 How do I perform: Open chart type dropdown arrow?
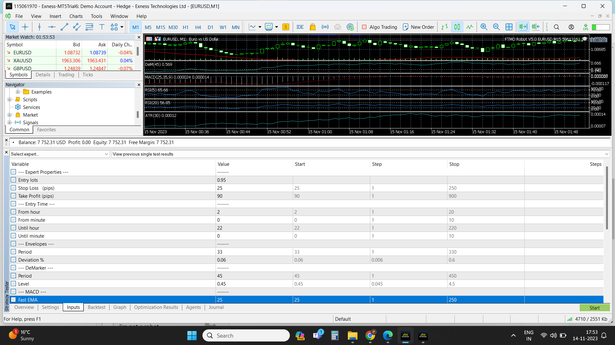[260, 27]
